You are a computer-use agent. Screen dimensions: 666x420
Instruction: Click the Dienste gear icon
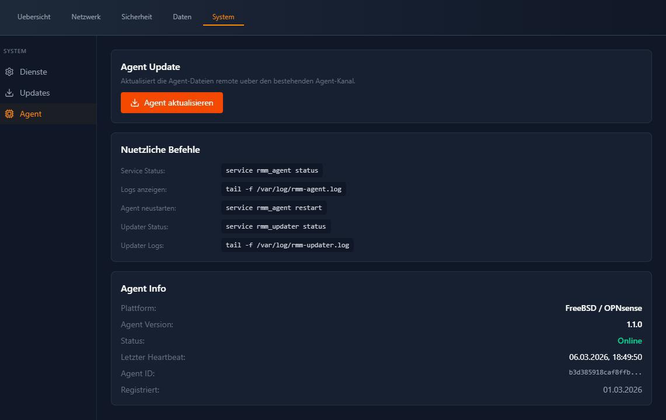[9, 72]
